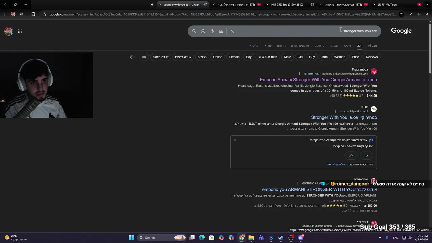Show hidden system tray icons chevron
The width and height of the screenshot is (432, 243).
click(380, 238)
